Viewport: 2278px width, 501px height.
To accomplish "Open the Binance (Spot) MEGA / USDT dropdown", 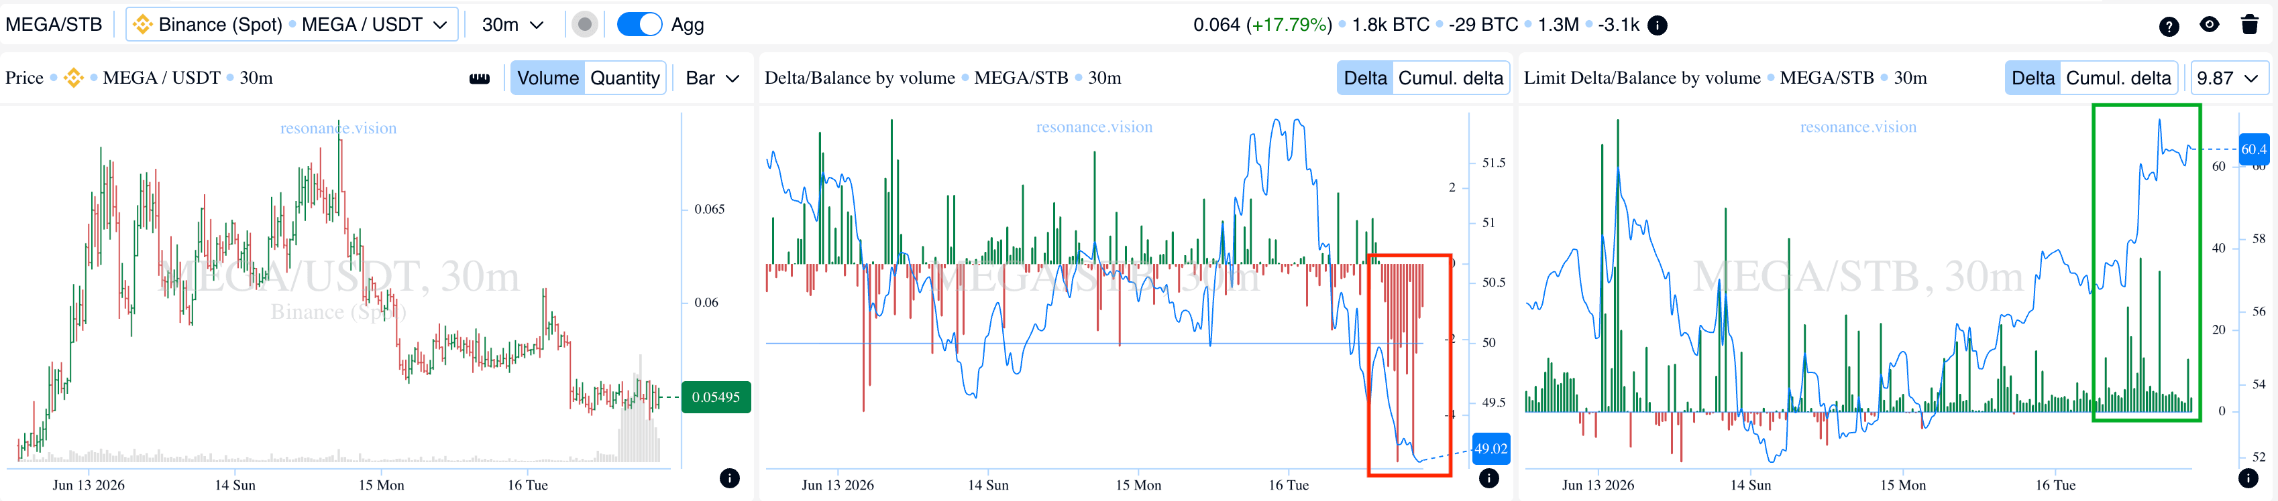I will pyautogui.click(x=292, y=25).
